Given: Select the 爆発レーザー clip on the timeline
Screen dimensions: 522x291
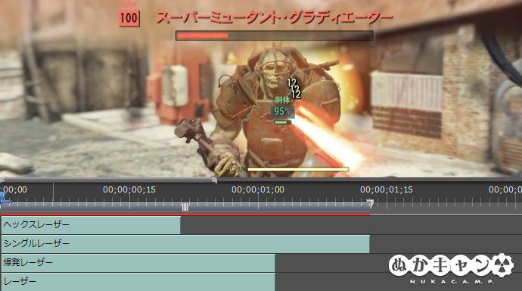Looking at the screenshot, I should tap(138, 263).
